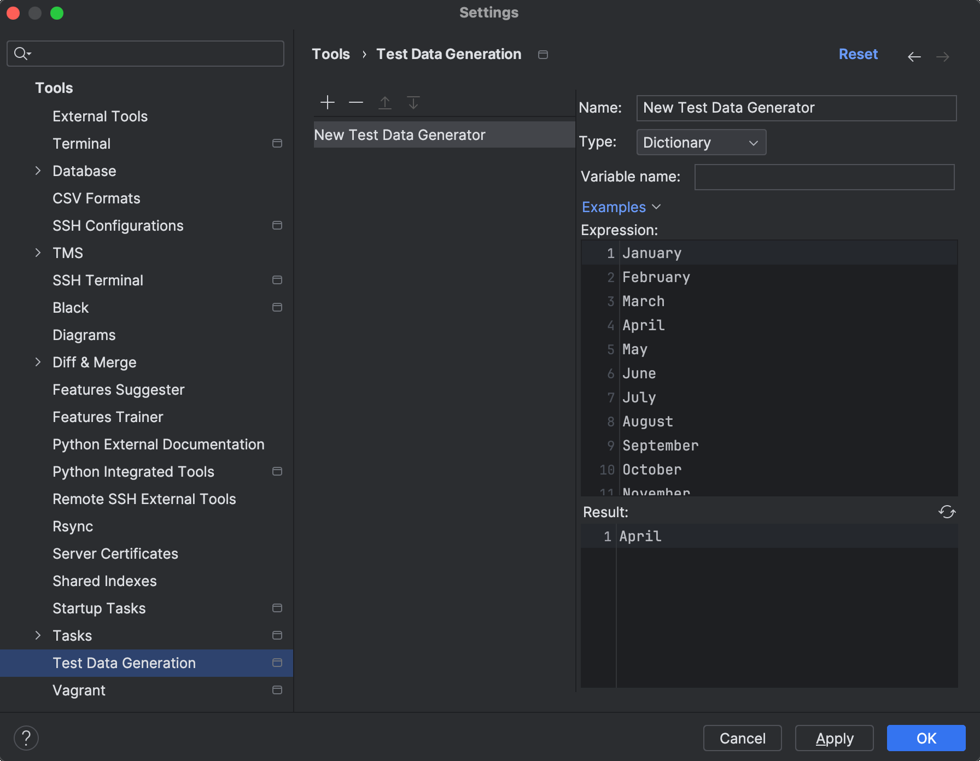Click the project-level icon next to Terminal
The image size is (980, 761).
(x=277, y=143)
